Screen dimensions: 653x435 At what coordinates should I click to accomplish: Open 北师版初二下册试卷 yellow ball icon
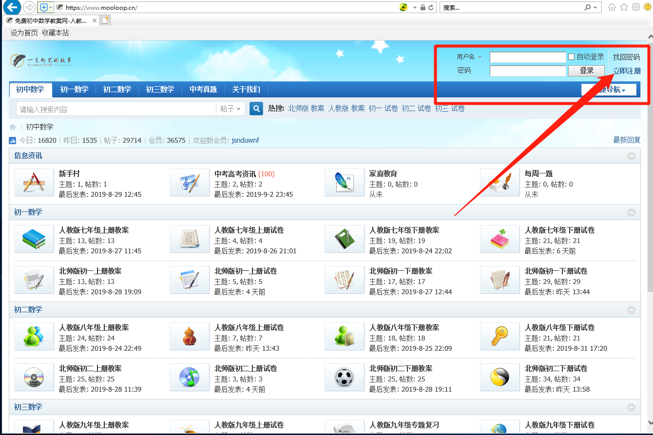click(500, 378)
